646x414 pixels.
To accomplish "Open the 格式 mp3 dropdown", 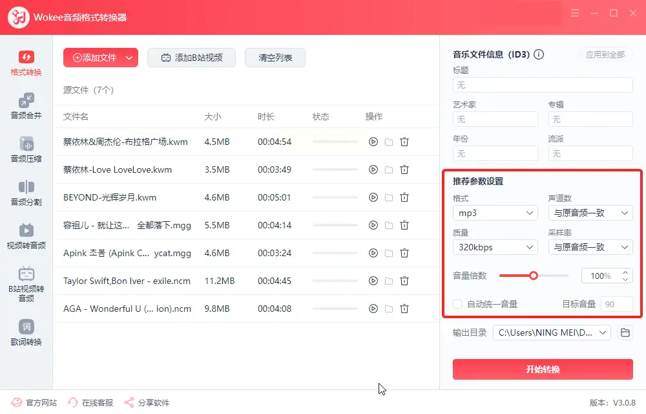I will (495, 213).
